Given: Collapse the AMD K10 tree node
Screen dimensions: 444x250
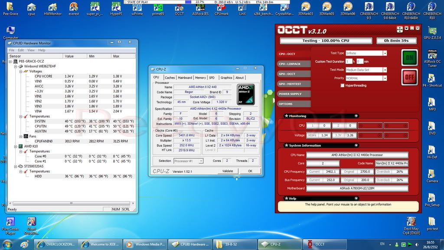Looking at the screenshot, I should point(16,146).
